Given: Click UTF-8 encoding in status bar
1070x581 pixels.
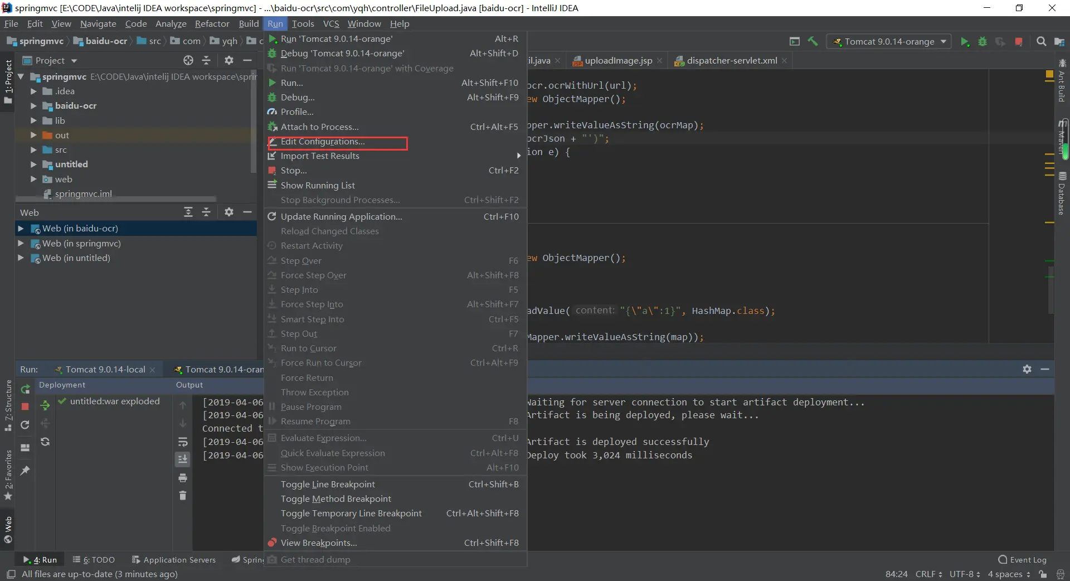Looking at the screenshot, I should click(x=965, y=574).
